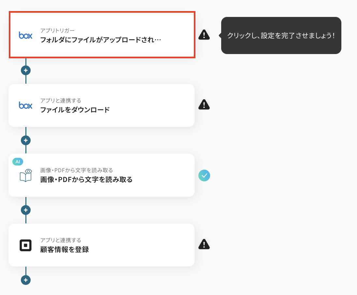357x295 pixels.
Task: Click the book-eye OCR reading icon
Action: [25, 175]
